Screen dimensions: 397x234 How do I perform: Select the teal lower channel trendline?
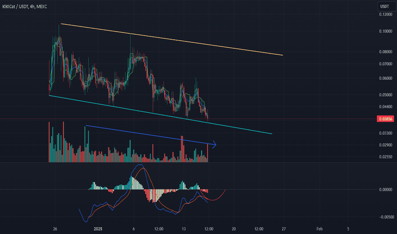161,114
